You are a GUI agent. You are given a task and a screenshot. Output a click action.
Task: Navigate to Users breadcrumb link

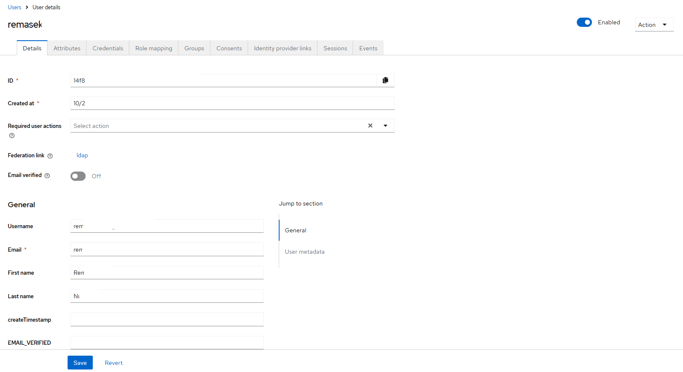[14, 7]
